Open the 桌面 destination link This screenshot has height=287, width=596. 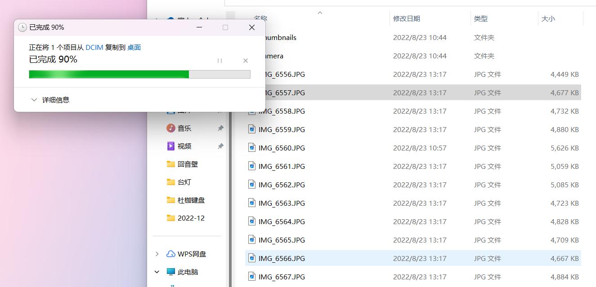pyautogui.click(x=134, y=47)
